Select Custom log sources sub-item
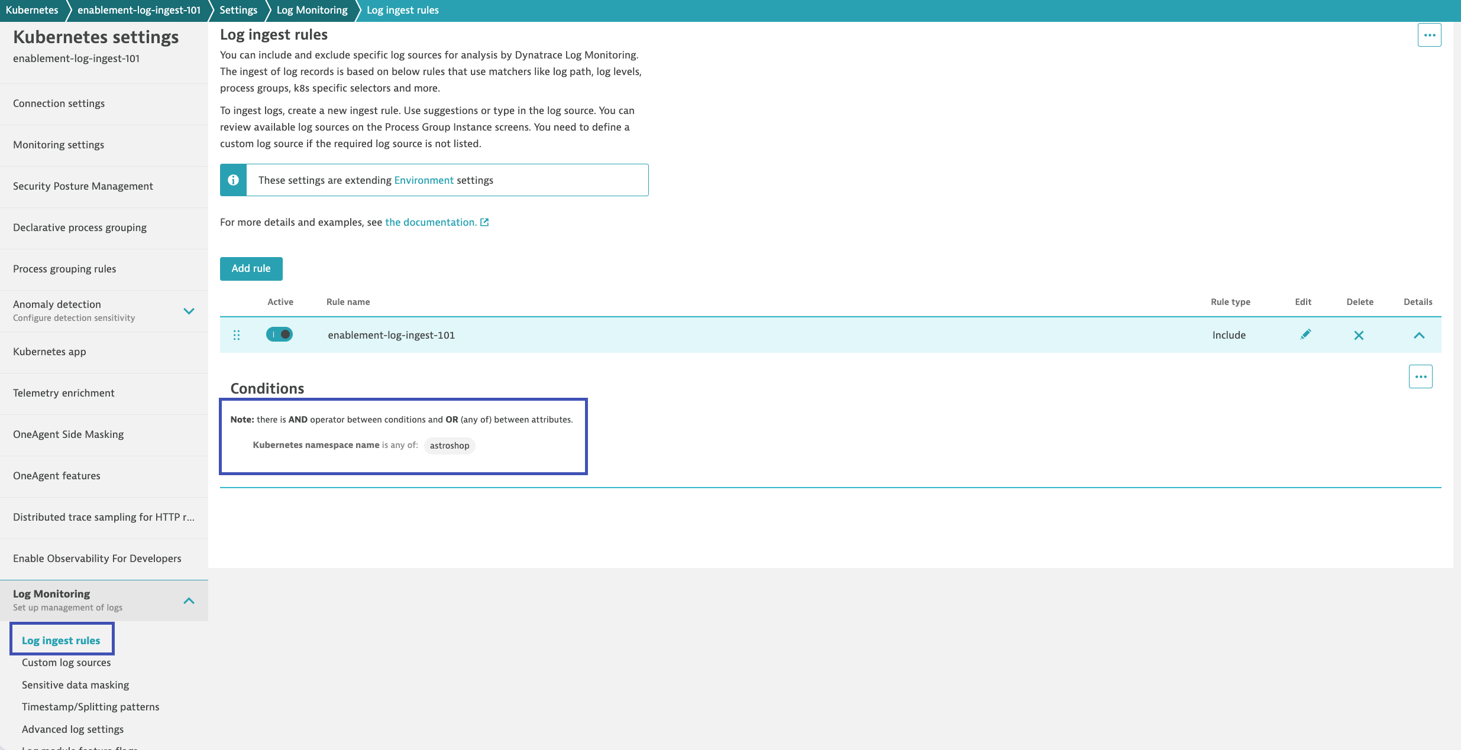Viewport: 1461px width, 750px height. (66, 663)
